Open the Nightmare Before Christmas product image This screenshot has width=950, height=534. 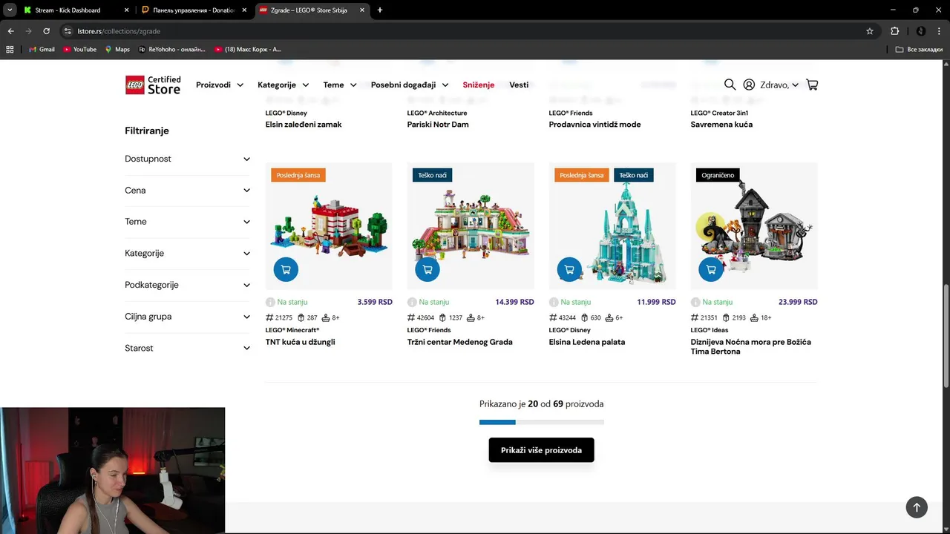click(754, 225)
